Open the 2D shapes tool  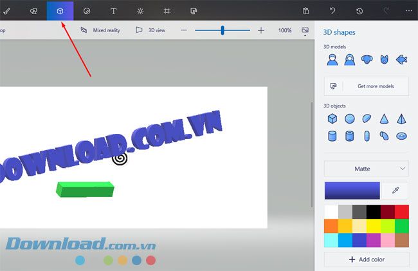point(33,11)
